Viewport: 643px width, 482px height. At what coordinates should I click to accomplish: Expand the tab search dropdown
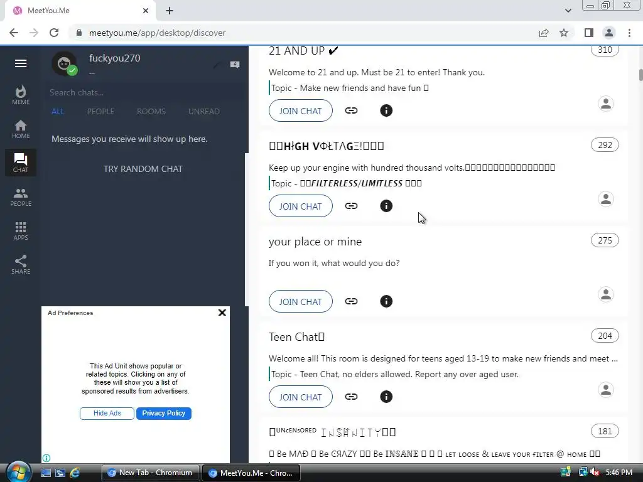(x=568, y=11)
